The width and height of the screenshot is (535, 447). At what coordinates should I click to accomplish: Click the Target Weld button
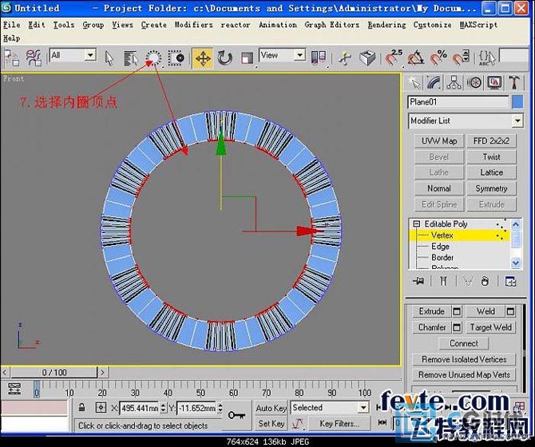pyautogui.click(x=490, y=327)
